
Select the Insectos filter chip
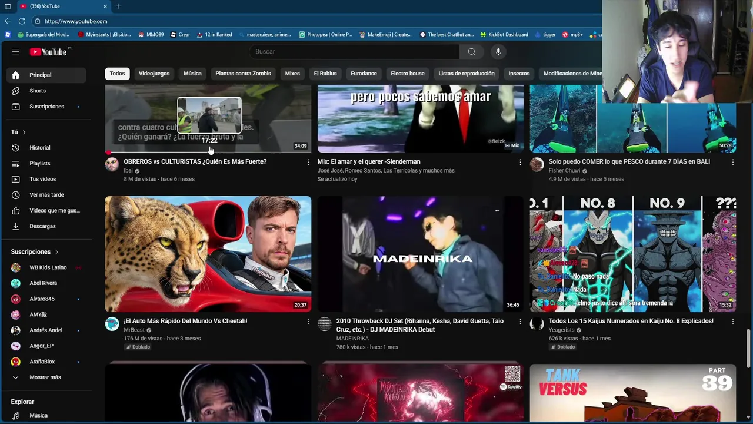[x=519, y=74]
